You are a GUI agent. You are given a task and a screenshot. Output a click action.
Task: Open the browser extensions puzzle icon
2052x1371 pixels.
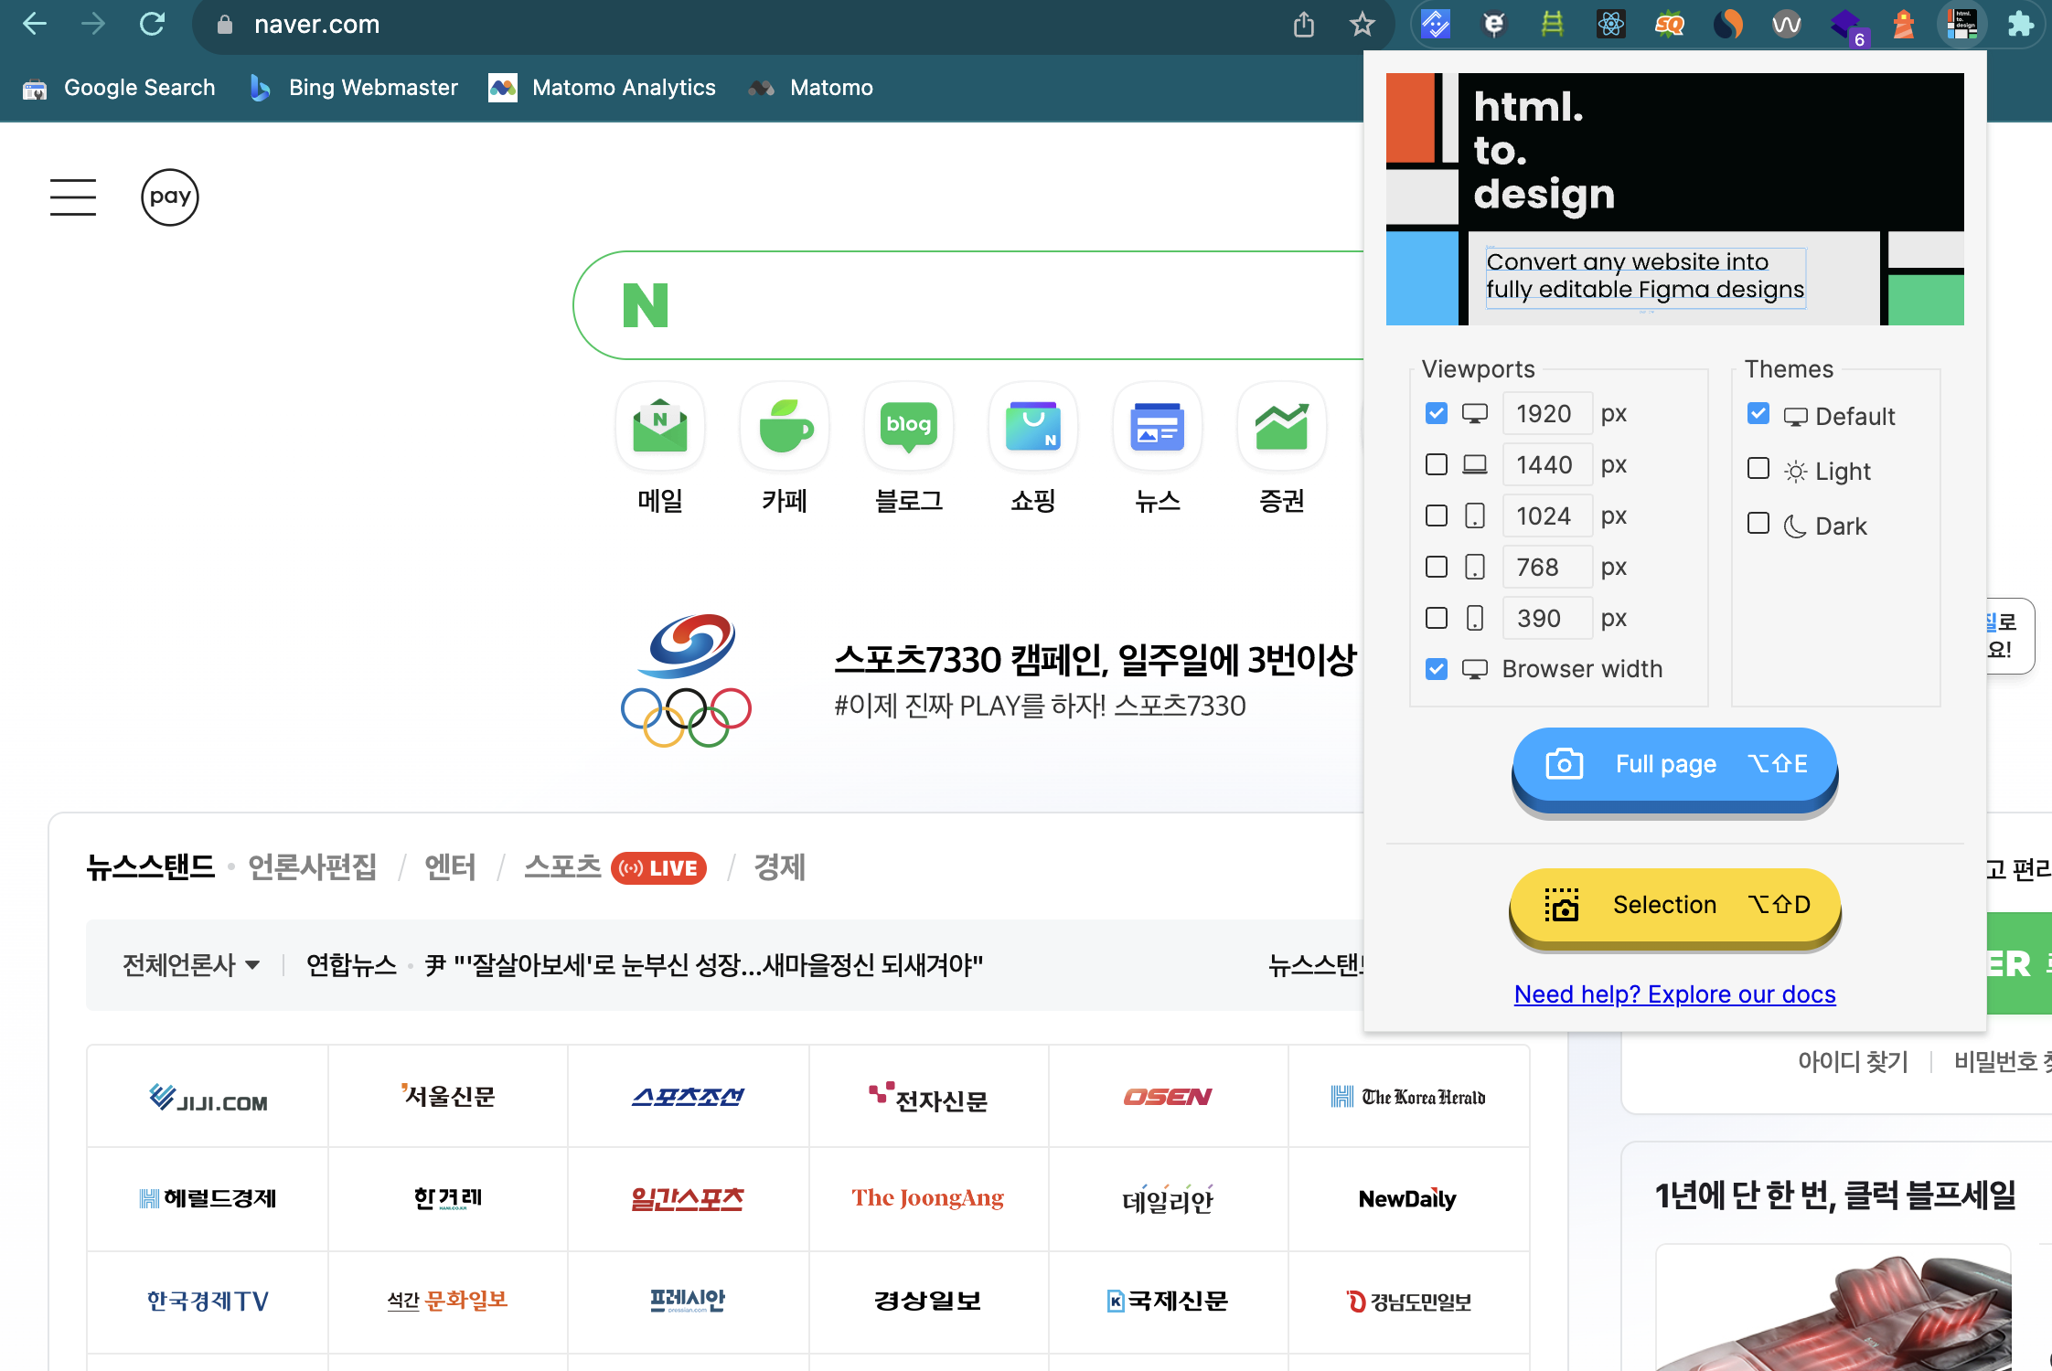tap(2022, 25)
